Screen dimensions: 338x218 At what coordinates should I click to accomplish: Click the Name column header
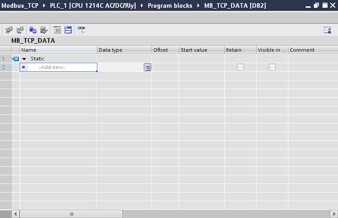(x=58, y=50)
